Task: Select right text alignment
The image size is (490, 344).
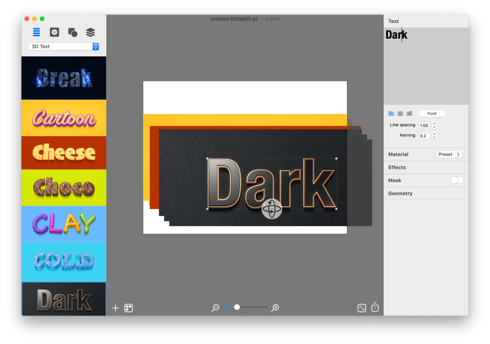Action: (x=409, y=113)
